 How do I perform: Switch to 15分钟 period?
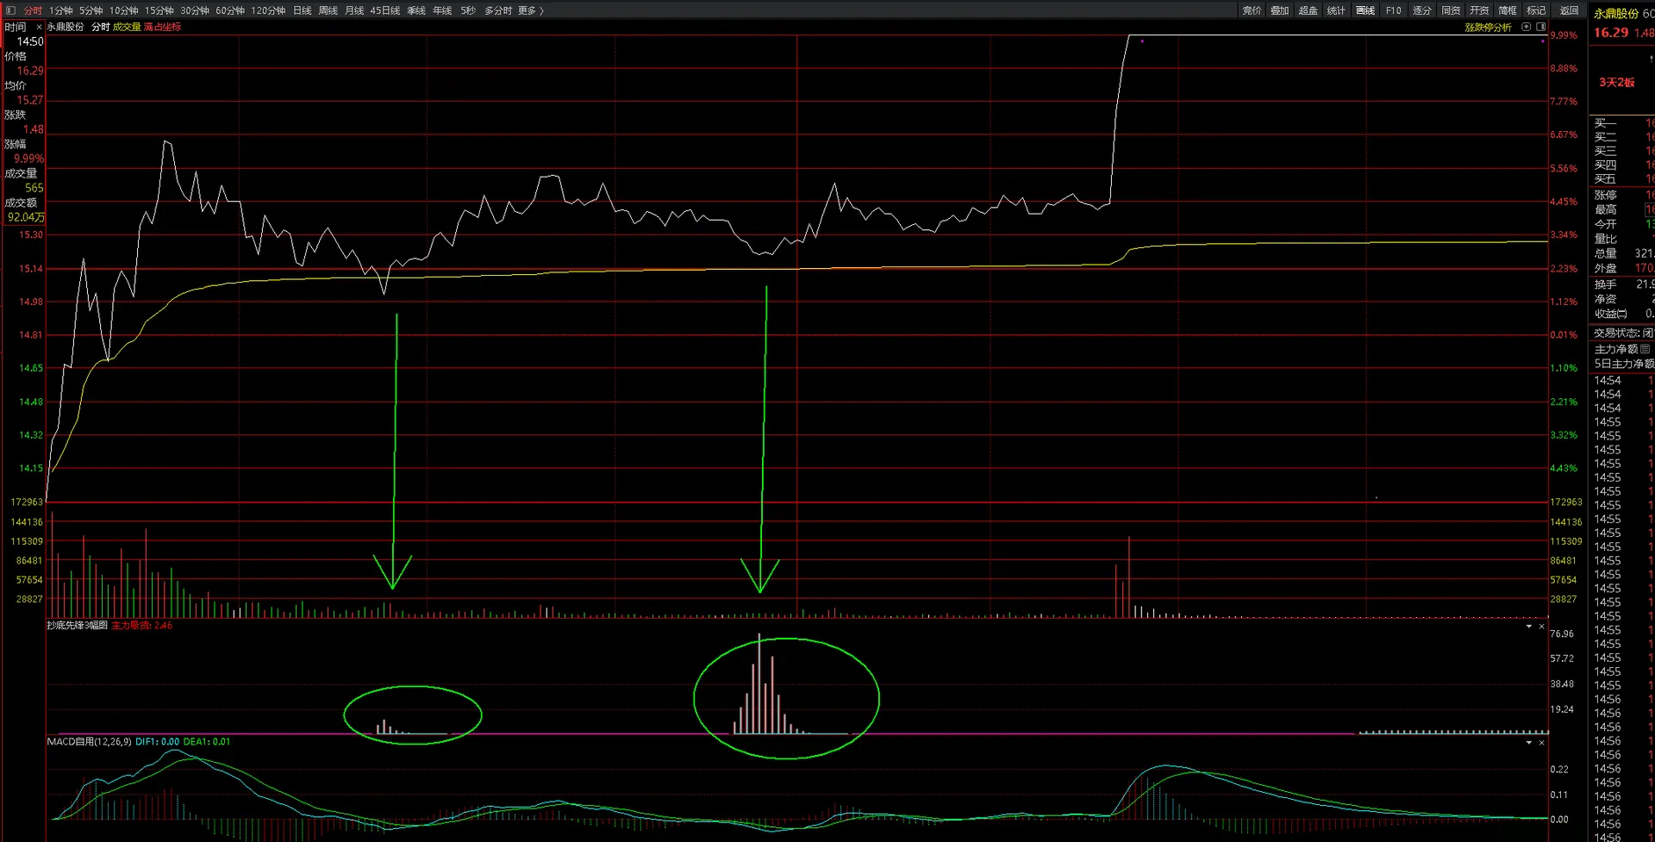point(159,10)
